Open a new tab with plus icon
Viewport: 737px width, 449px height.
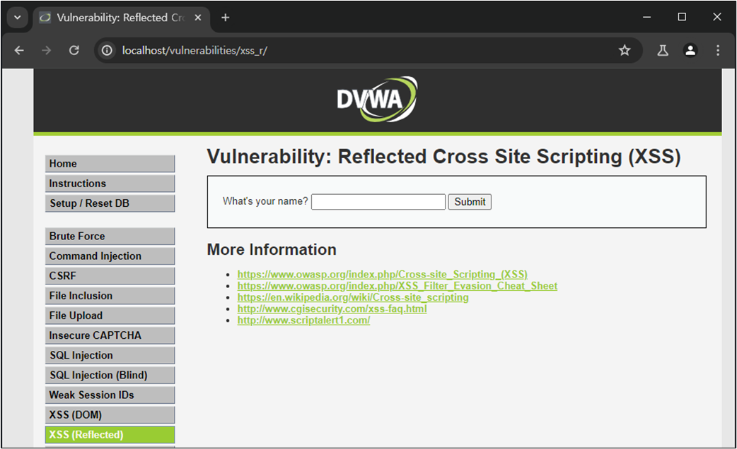[x=226, y=18]
